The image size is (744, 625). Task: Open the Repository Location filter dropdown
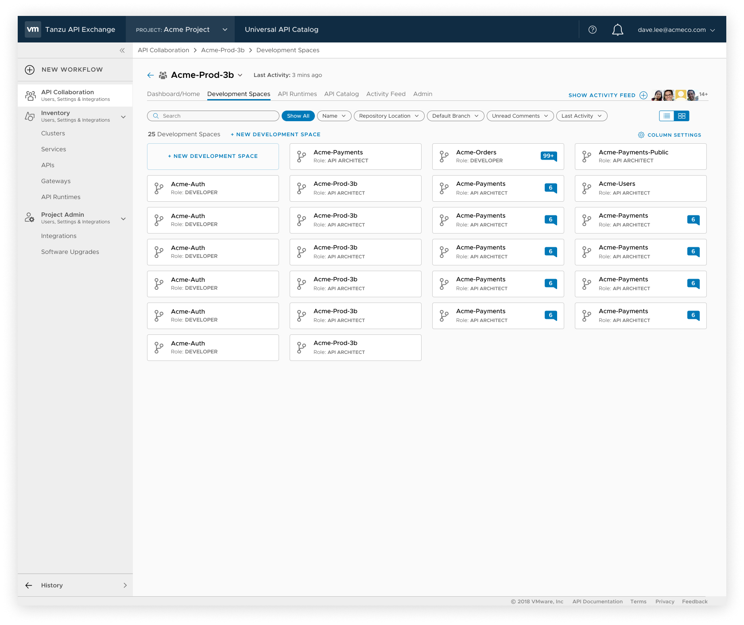click(x=389, y=116)
